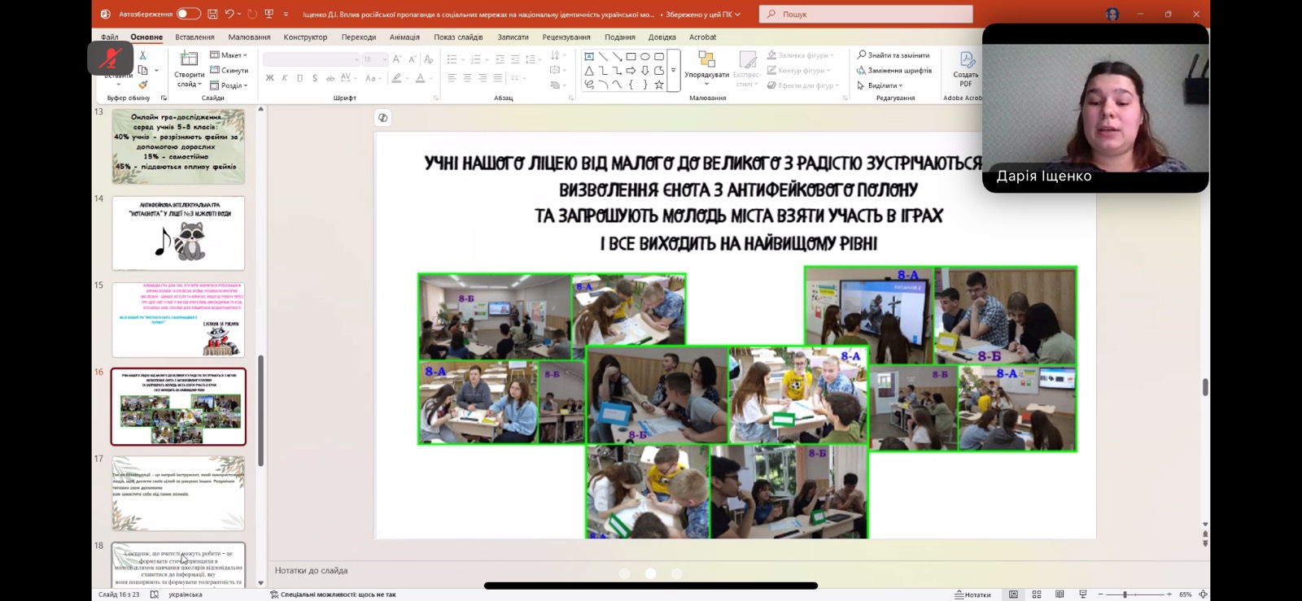This screenshot has height=601, width=1302.
Task: Click fit slide to window icon
Action: click(1203, 594)
